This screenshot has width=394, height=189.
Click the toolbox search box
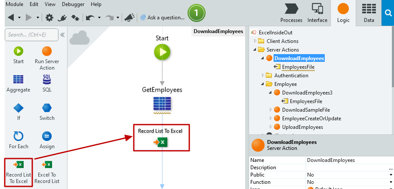(31, 35)
